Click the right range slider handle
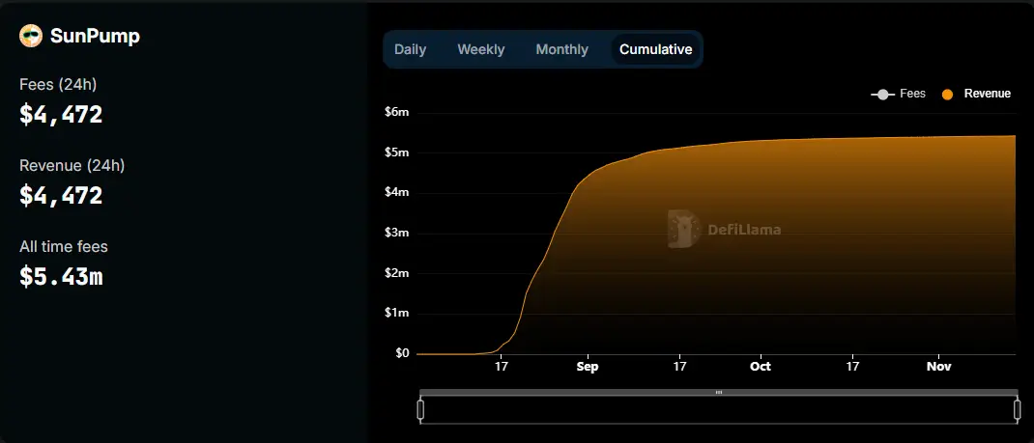Viewport: 1034px width, 443px height. click(1018, 409)
